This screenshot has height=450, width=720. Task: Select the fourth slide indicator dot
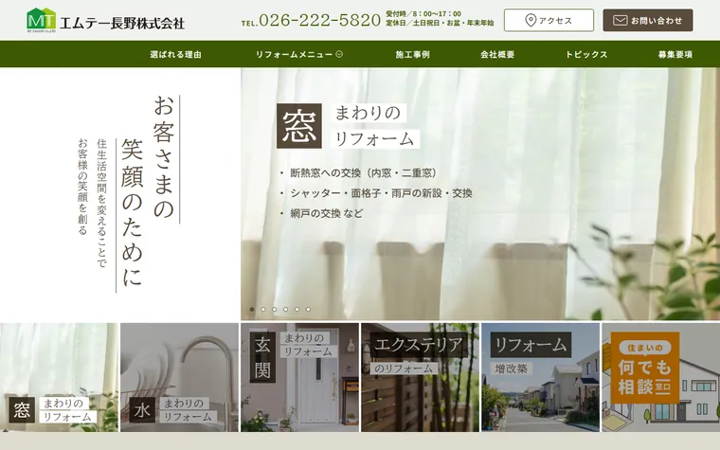pos(285,310)
